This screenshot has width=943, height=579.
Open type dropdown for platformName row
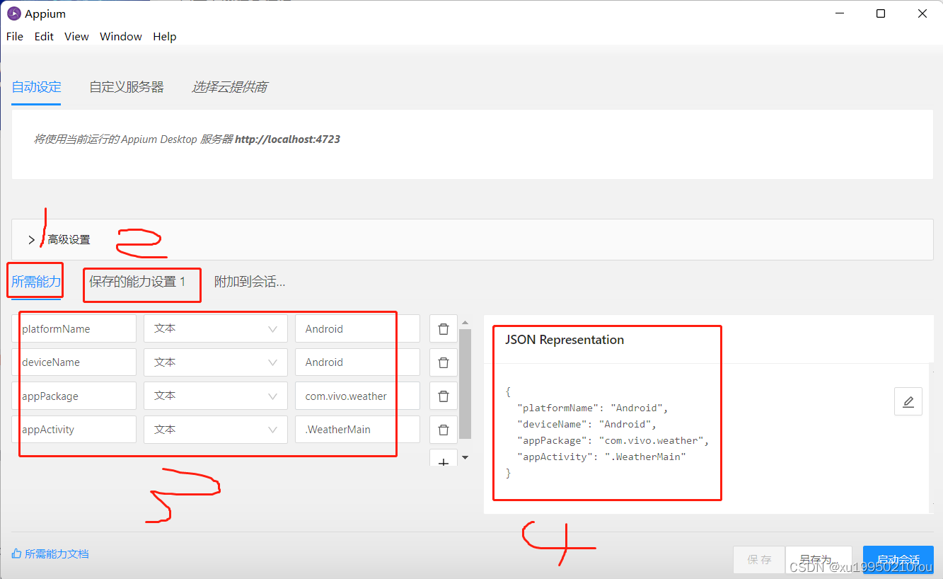click(216, 329)
